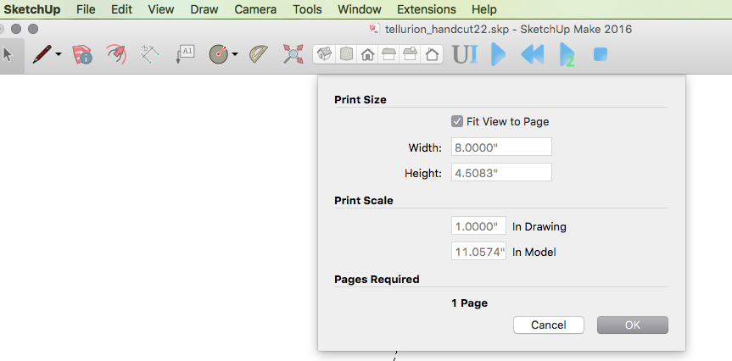Open the Tools menu

pos(307,9)
